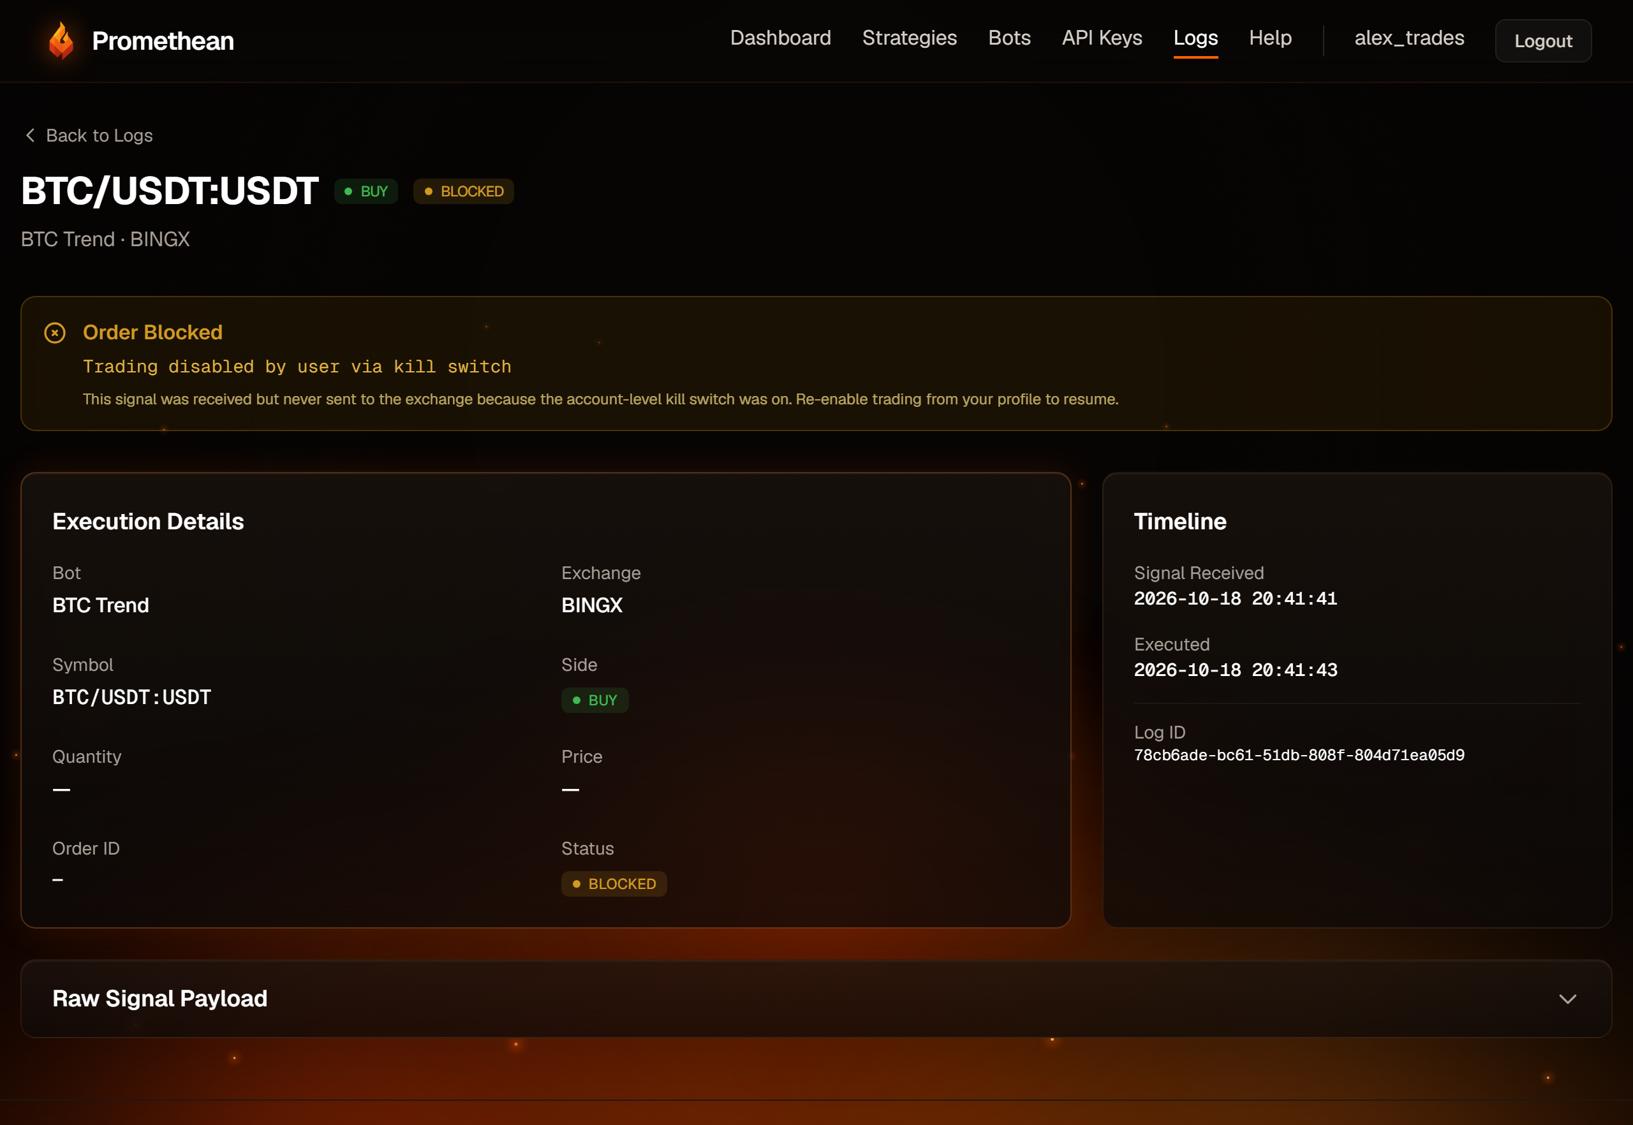Image resolution: width=1633 pixels, height=1125 pixels.
Task: Click the kill switch explanation sentence
Action: pos(601,400)
